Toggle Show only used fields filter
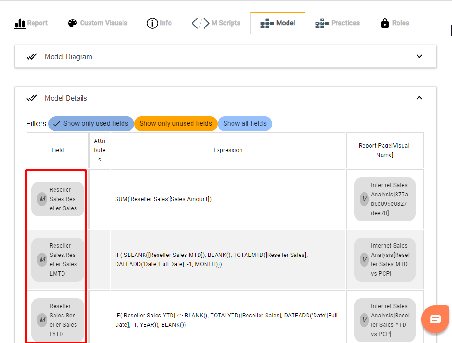The width and height of the screenshot is (452, 343). coord(91,123)
